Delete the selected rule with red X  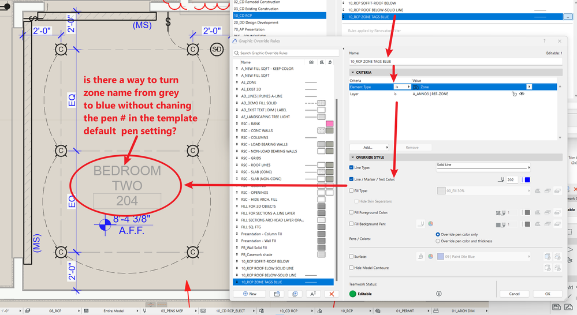[x=332, y=294]
